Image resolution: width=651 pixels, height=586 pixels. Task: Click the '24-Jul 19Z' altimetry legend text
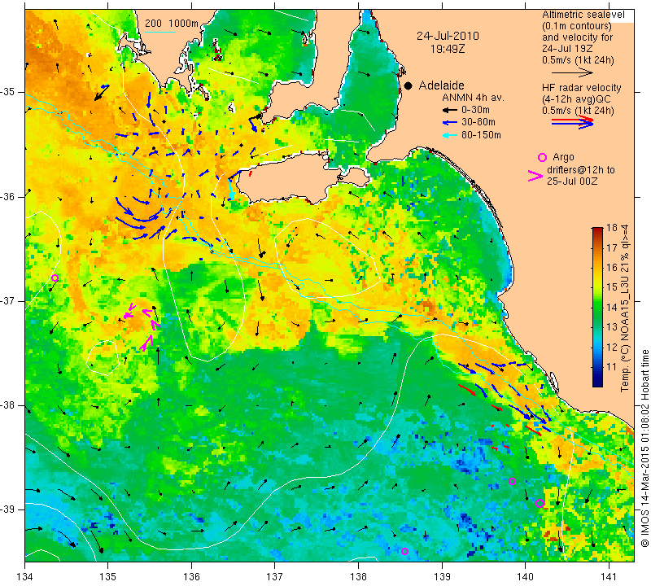[x=567, y=49]
